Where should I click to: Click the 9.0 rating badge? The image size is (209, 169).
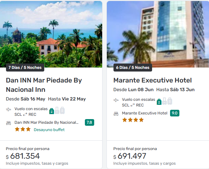[x=174, y=113]
